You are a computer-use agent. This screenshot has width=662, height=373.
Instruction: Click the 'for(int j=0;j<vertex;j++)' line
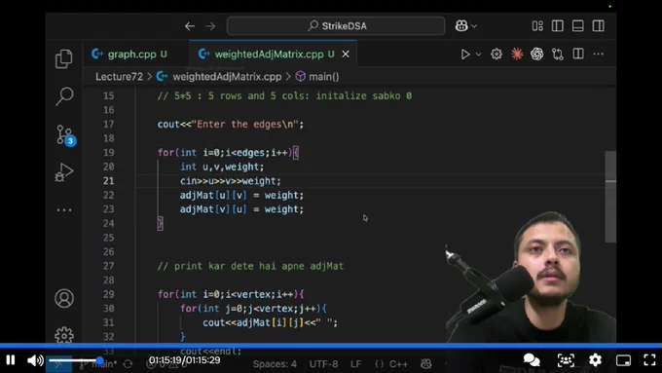(x=253, y=309)
